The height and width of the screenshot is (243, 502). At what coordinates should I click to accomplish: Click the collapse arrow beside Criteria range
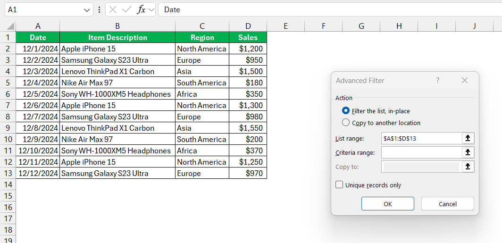tap(468, 152)
